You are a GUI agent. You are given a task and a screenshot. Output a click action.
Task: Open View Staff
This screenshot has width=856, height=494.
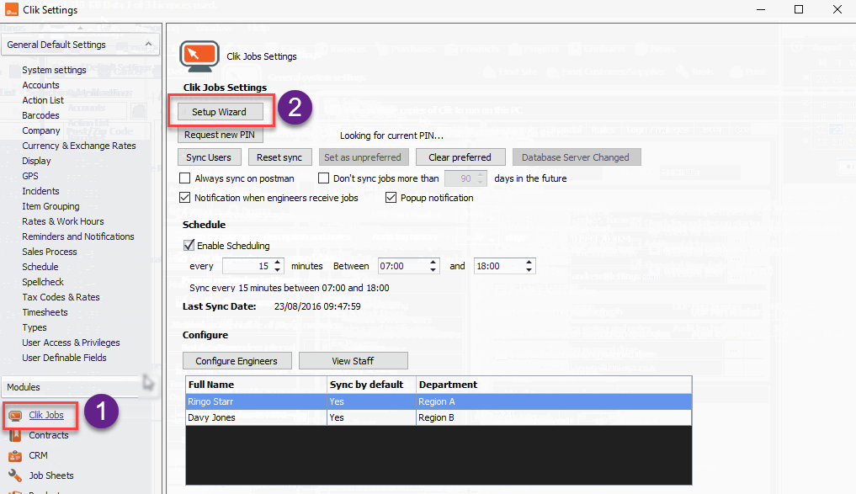(x=353, y=360)
